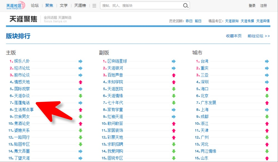
Task: Click the pink up arrow beside 情感天地
Action: coord(80,82)
